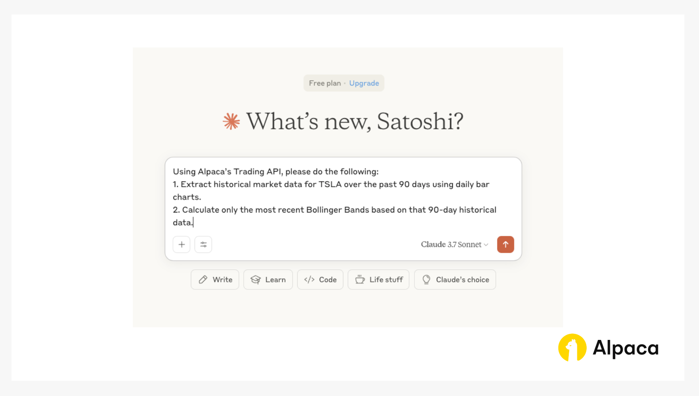The height and width of the screenshot is (396, 699).
Task: Select the Learn suggestion chip
Action: pyautogui.click(x=268, y=280)
